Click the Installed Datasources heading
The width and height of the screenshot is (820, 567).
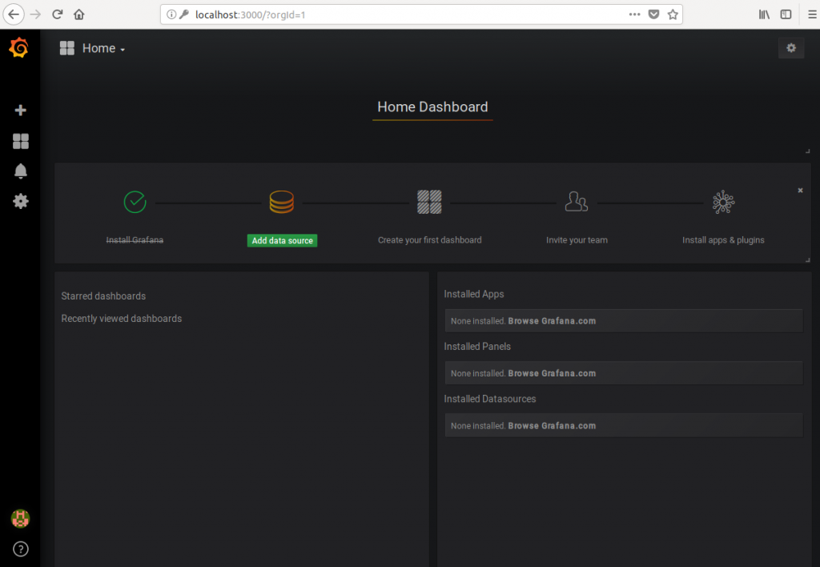pyautogui.click(x=490, y=399)
